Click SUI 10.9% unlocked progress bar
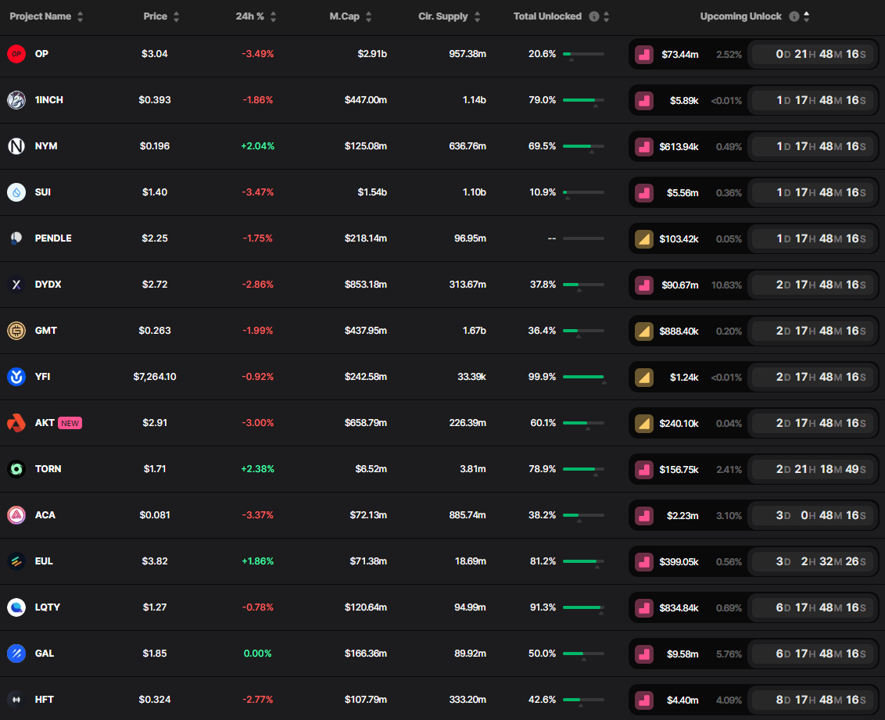 click(583, 192)
